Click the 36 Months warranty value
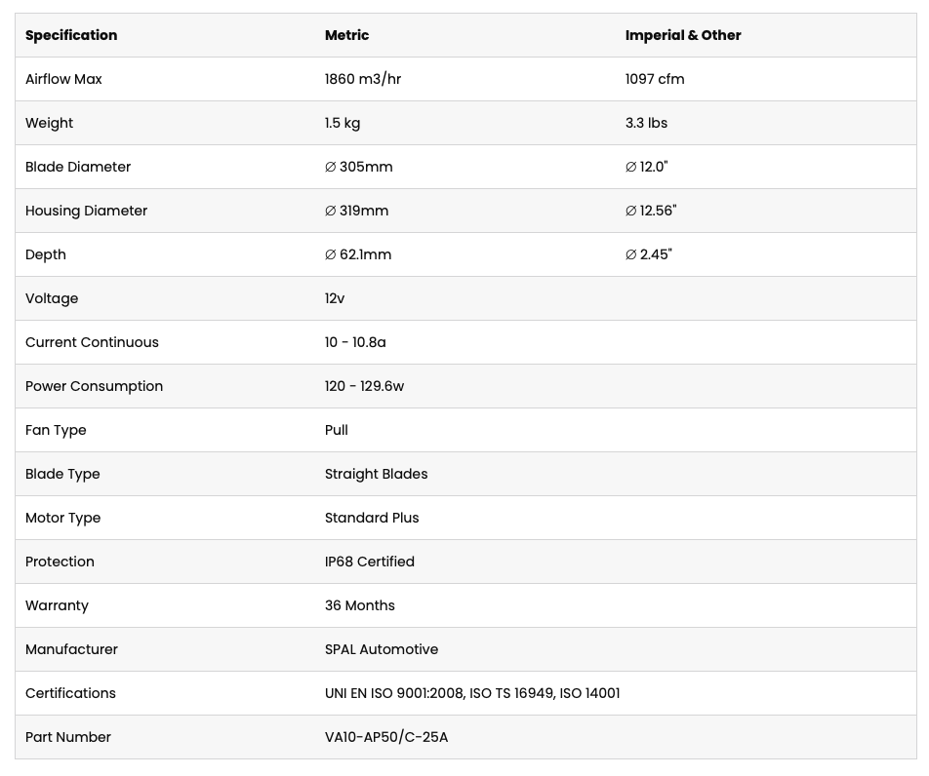Image resolution: width=929 pixels, height=776 pixels. 360,605
